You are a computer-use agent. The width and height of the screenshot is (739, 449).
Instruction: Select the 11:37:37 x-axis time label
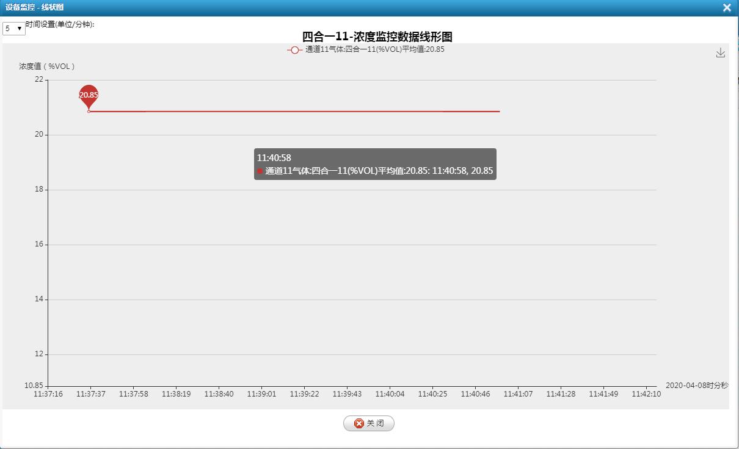pos(90,394)
